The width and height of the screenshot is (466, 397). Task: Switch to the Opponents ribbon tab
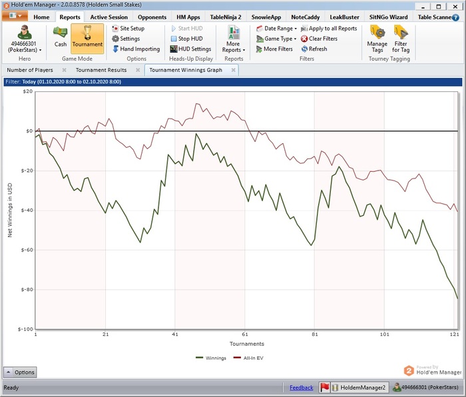152,17
